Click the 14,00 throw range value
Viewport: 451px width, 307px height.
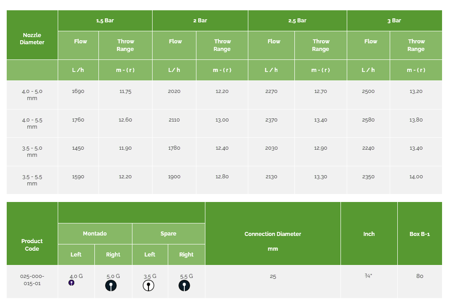(416, 177)
